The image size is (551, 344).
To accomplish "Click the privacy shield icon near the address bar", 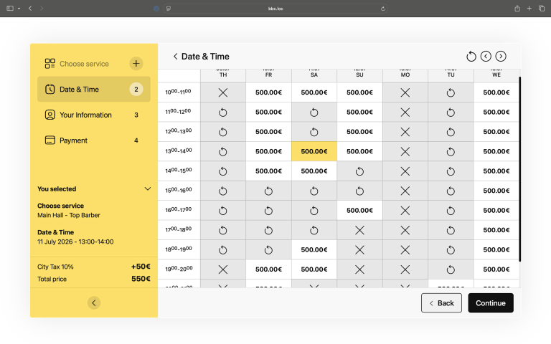I will (x=156, y=9).
